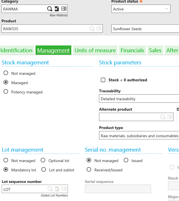Choose the Issued serial number option

click(x=126, y=160)
